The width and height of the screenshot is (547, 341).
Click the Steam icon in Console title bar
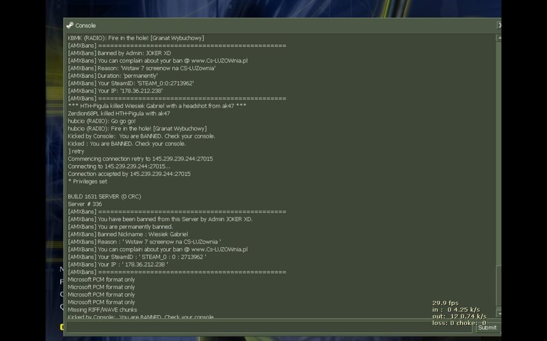70,25
